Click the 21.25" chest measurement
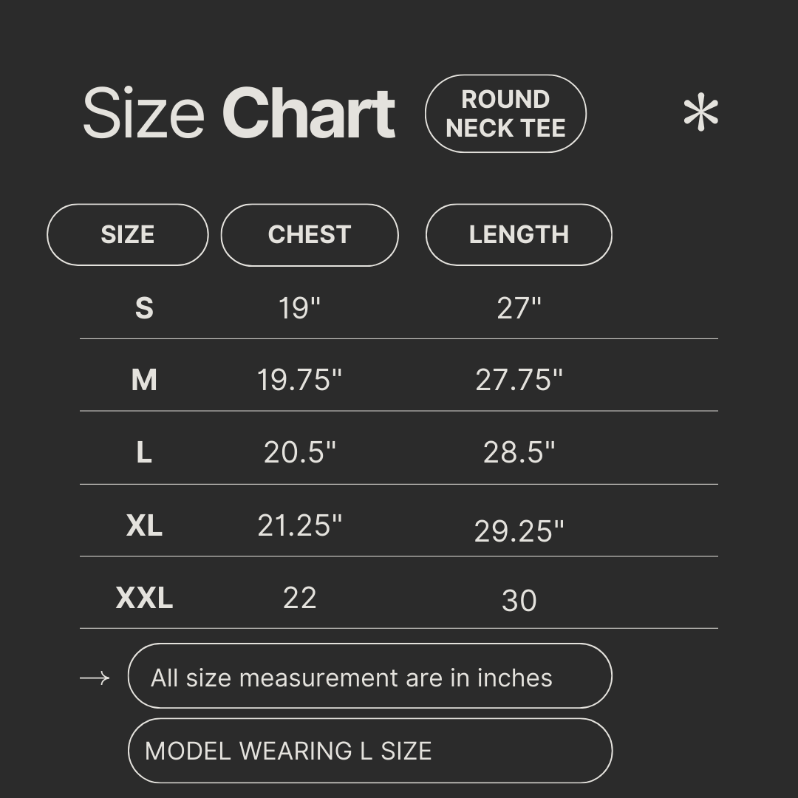The image size is (798, 798). point(299,525)
